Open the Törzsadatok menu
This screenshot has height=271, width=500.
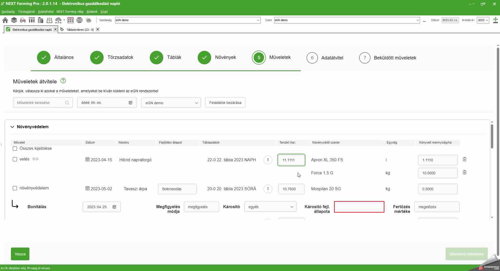[x=26, y=12]
